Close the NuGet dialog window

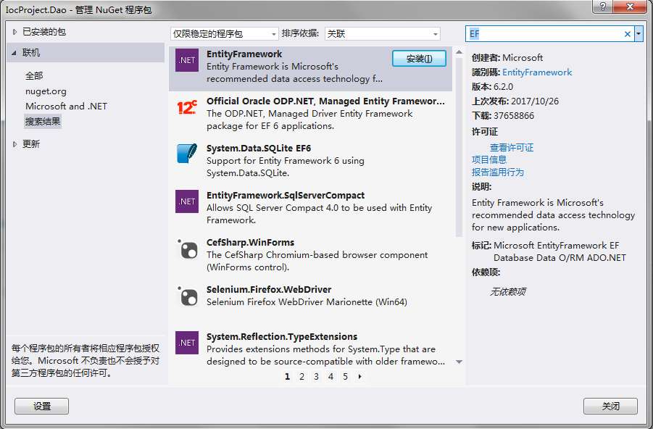630,7
